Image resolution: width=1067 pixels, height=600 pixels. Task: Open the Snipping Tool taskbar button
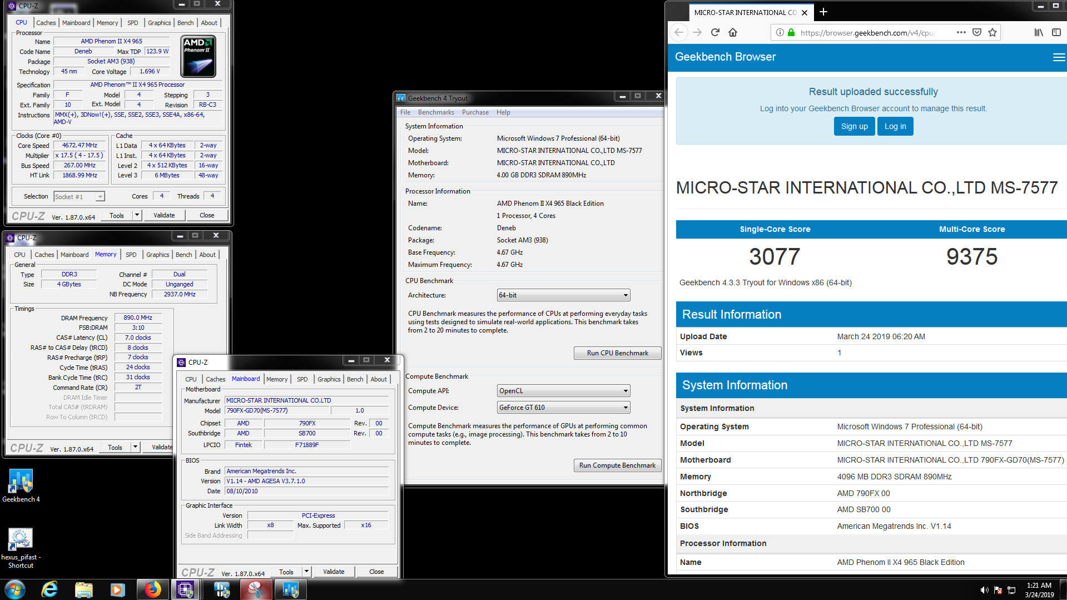256,589
